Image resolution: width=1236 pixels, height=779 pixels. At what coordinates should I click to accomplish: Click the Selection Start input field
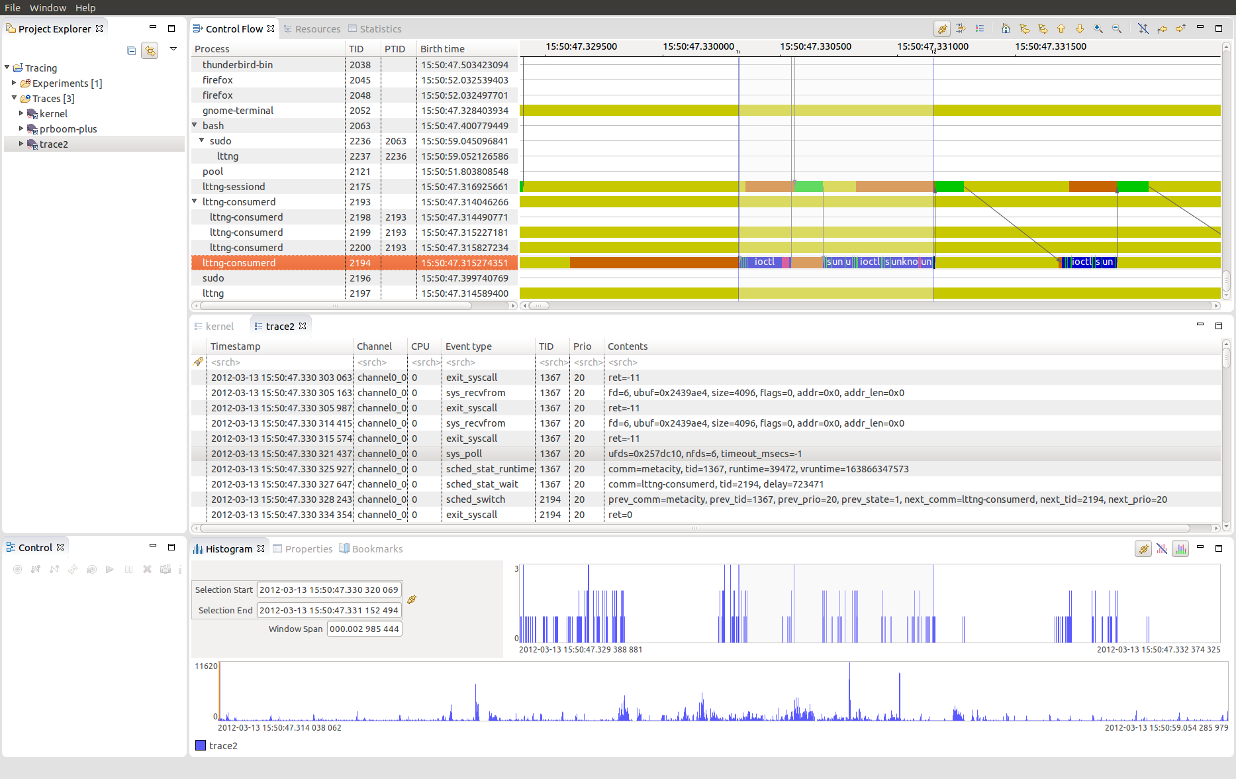[x=328, y=590]
